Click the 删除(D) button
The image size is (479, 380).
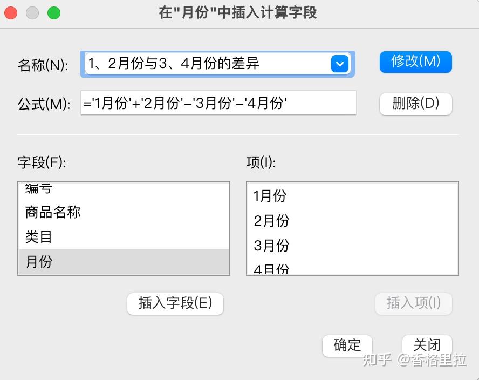[415, 104]
